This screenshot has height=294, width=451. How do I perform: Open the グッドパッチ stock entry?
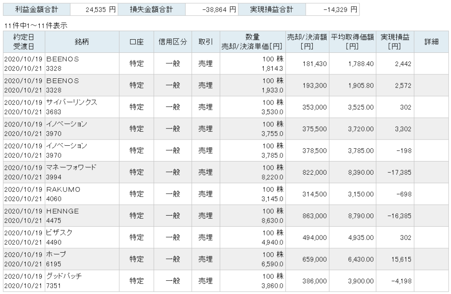pos(64,276)
